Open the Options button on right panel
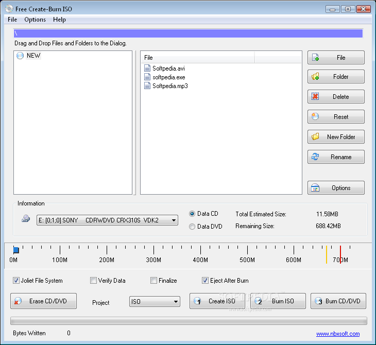Image resolution: width=376 pixels, height=345 pixels. (336, 188)
